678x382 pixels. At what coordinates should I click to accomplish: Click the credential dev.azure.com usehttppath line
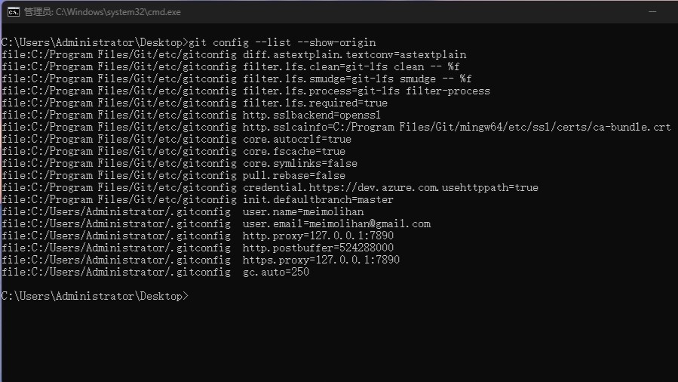tap(270, 187)
